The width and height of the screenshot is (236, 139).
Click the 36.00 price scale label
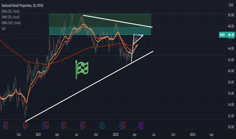click(231, 93)
